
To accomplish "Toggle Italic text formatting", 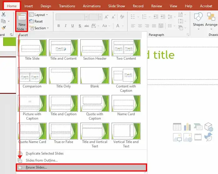I will point(66,26).
